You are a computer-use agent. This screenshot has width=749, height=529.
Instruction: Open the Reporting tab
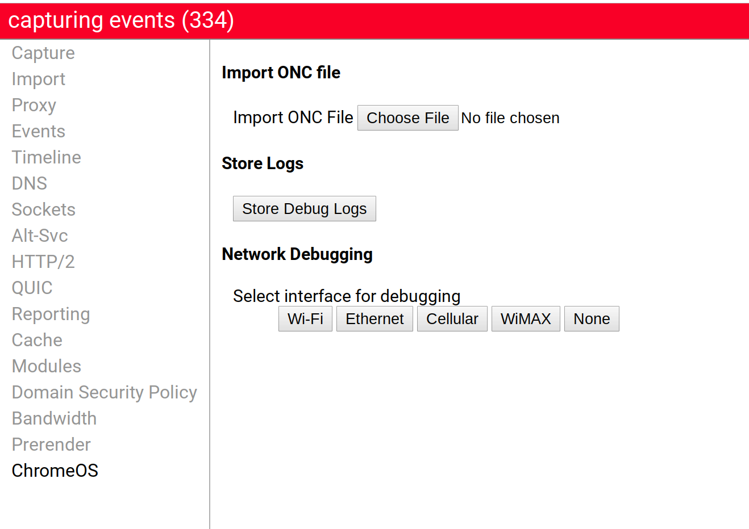[51, 314]
